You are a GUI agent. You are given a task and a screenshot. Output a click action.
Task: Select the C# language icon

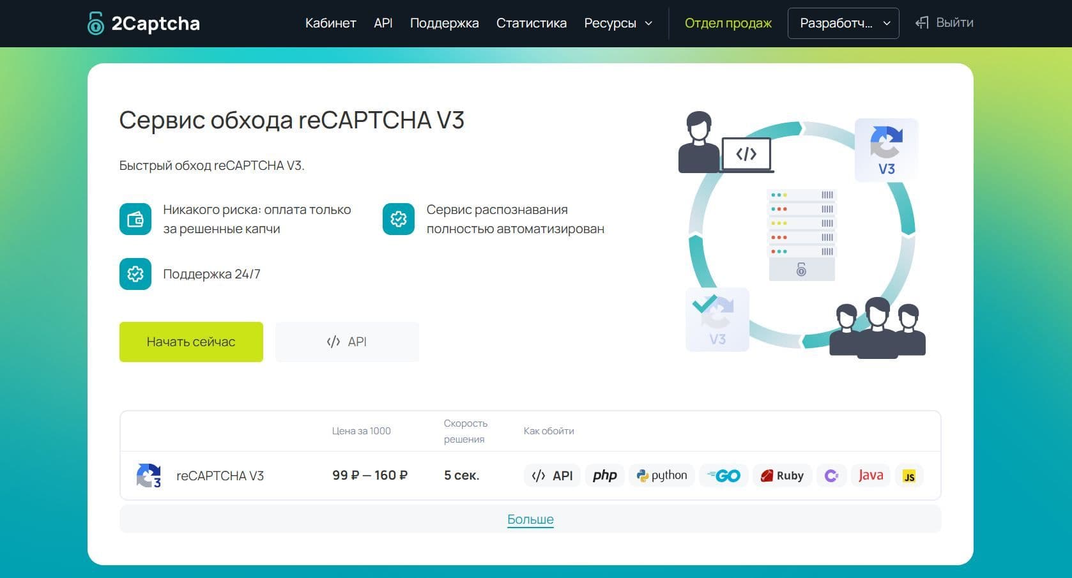831,476
